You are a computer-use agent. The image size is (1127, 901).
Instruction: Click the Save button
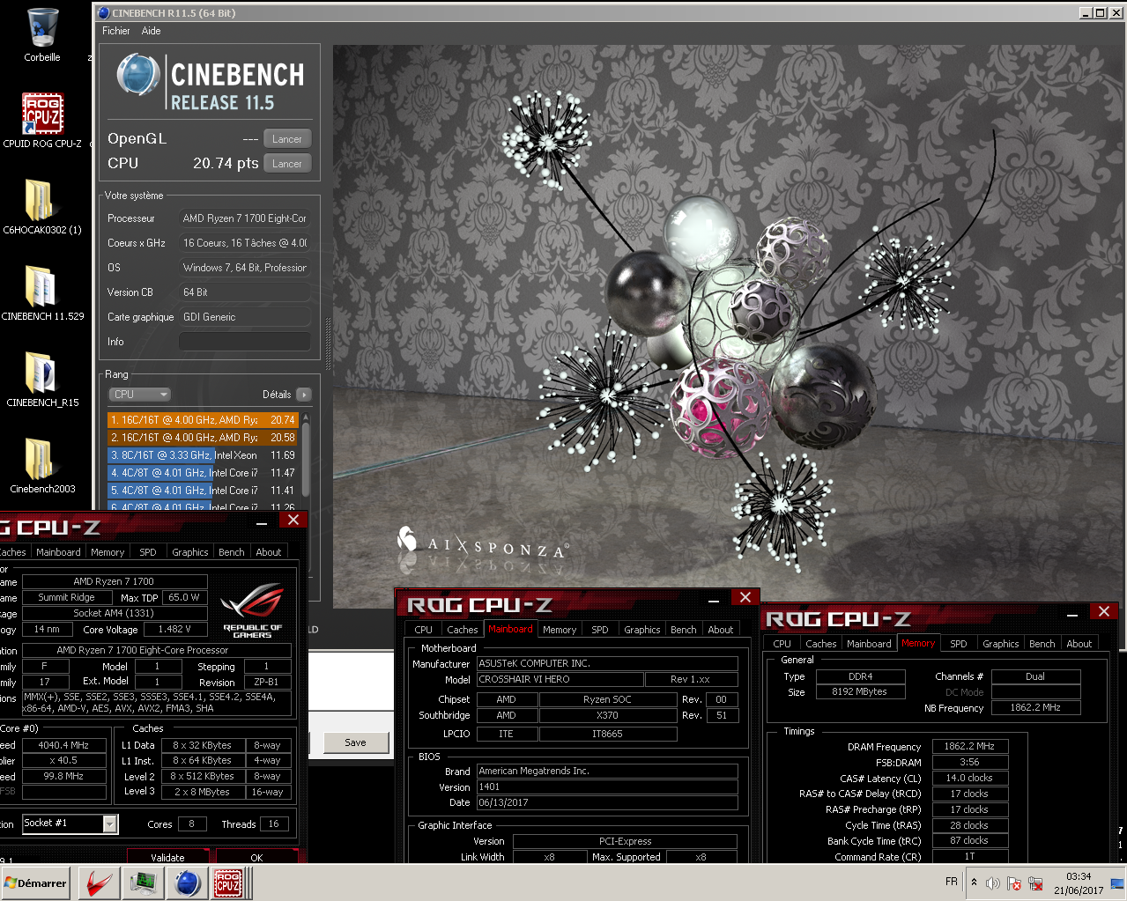tap(356, 742)
